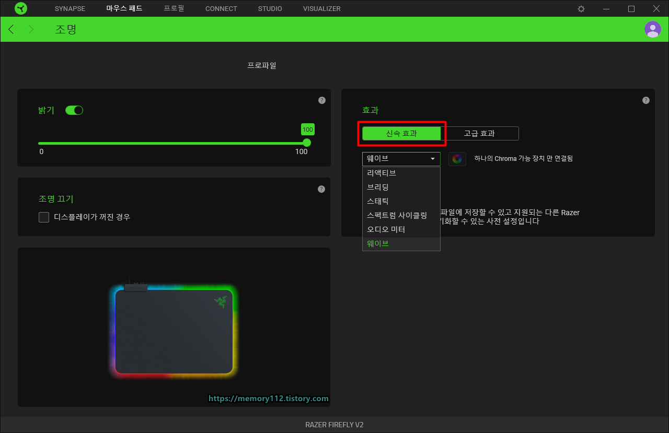Switch to 프로필 tab
Image resolution: width=669 pixels, height=433 pixels.
(x=174, y=9)
